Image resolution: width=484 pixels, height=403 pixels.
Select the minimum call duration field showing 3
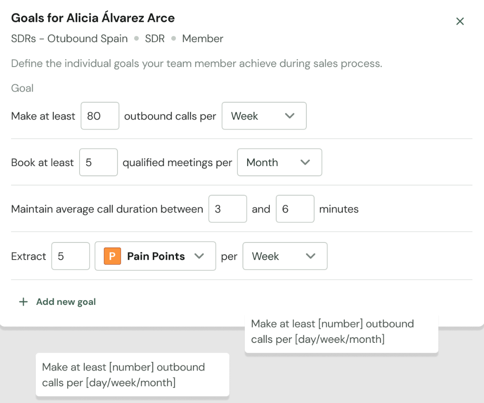pyautogui.click(x=228, y=209)
